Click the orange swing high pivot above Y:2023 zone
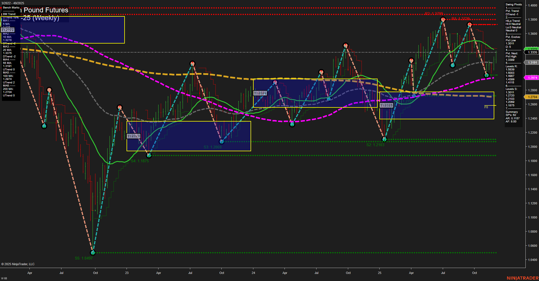The width and height of the screenshot is (539, 281). pos(120,107)
